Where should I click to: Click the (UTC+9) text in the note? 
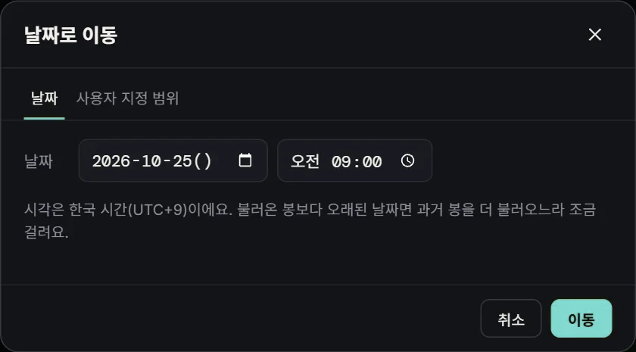[x=157, y=210]
